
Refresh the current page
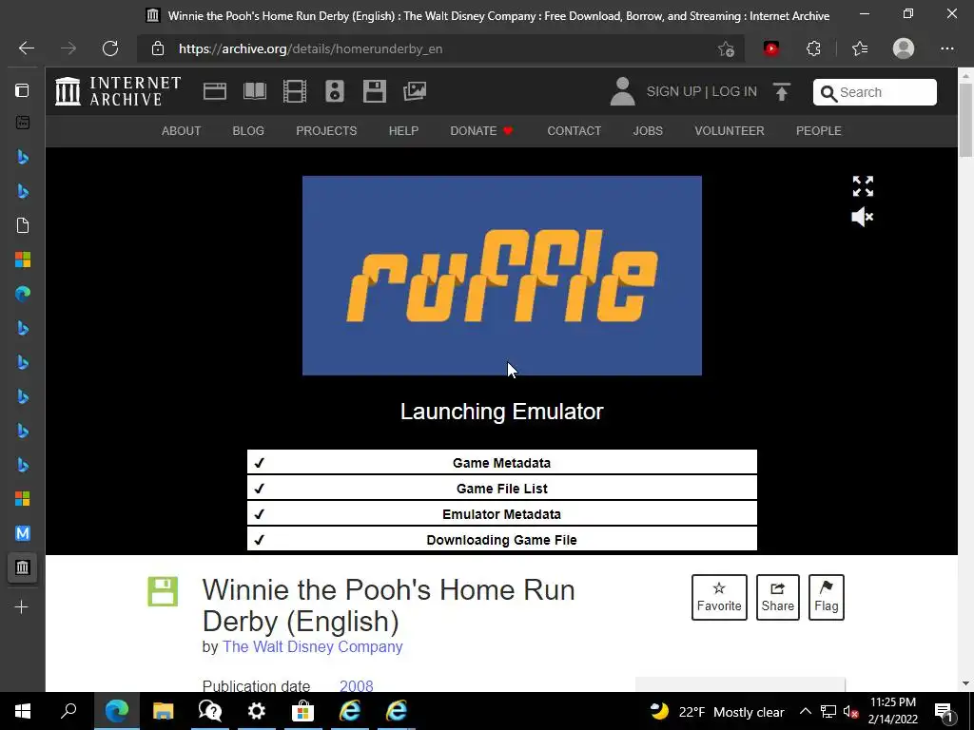pos(110,48)
